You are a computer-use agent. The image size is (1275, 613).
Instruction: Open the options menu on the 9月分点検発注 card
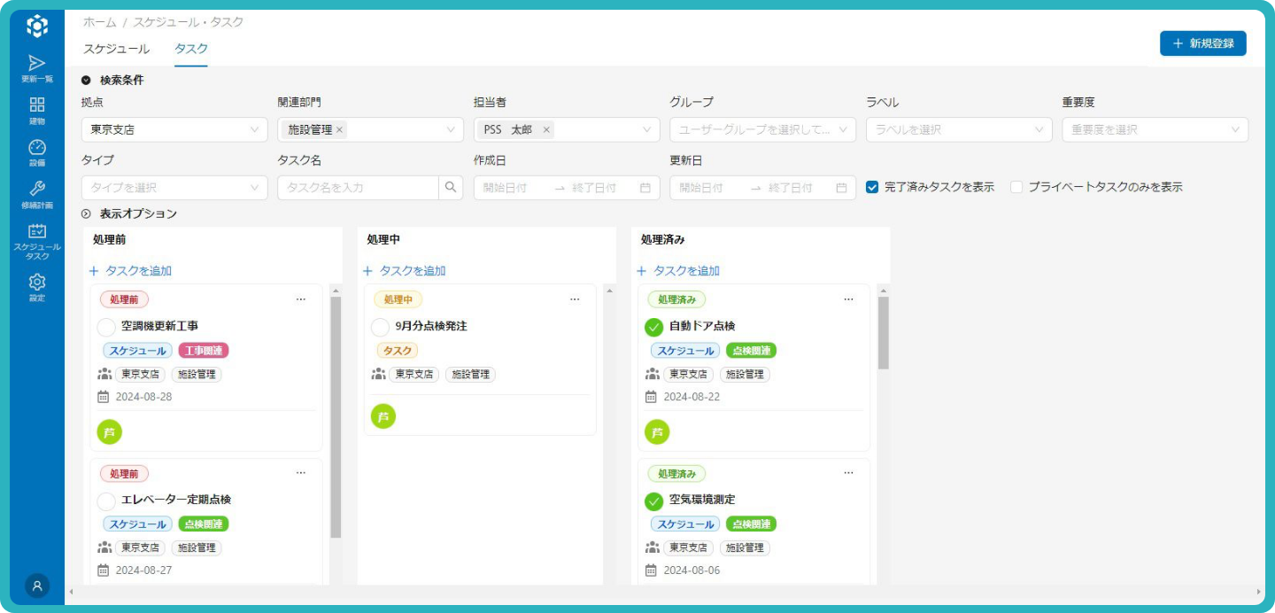tap(575, 299)
